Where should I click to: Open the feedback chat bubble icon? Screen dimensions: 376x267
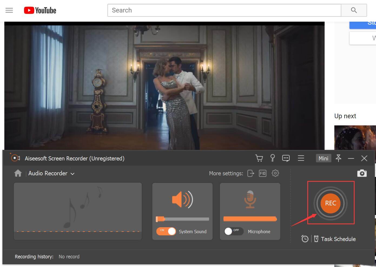[x=286, y=158]
